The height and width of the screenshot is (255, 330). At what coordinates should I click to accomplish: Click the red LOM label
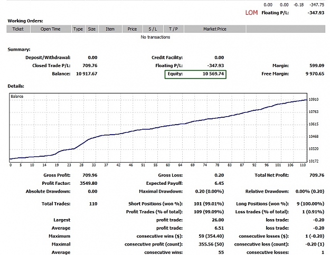click(251, 13)
